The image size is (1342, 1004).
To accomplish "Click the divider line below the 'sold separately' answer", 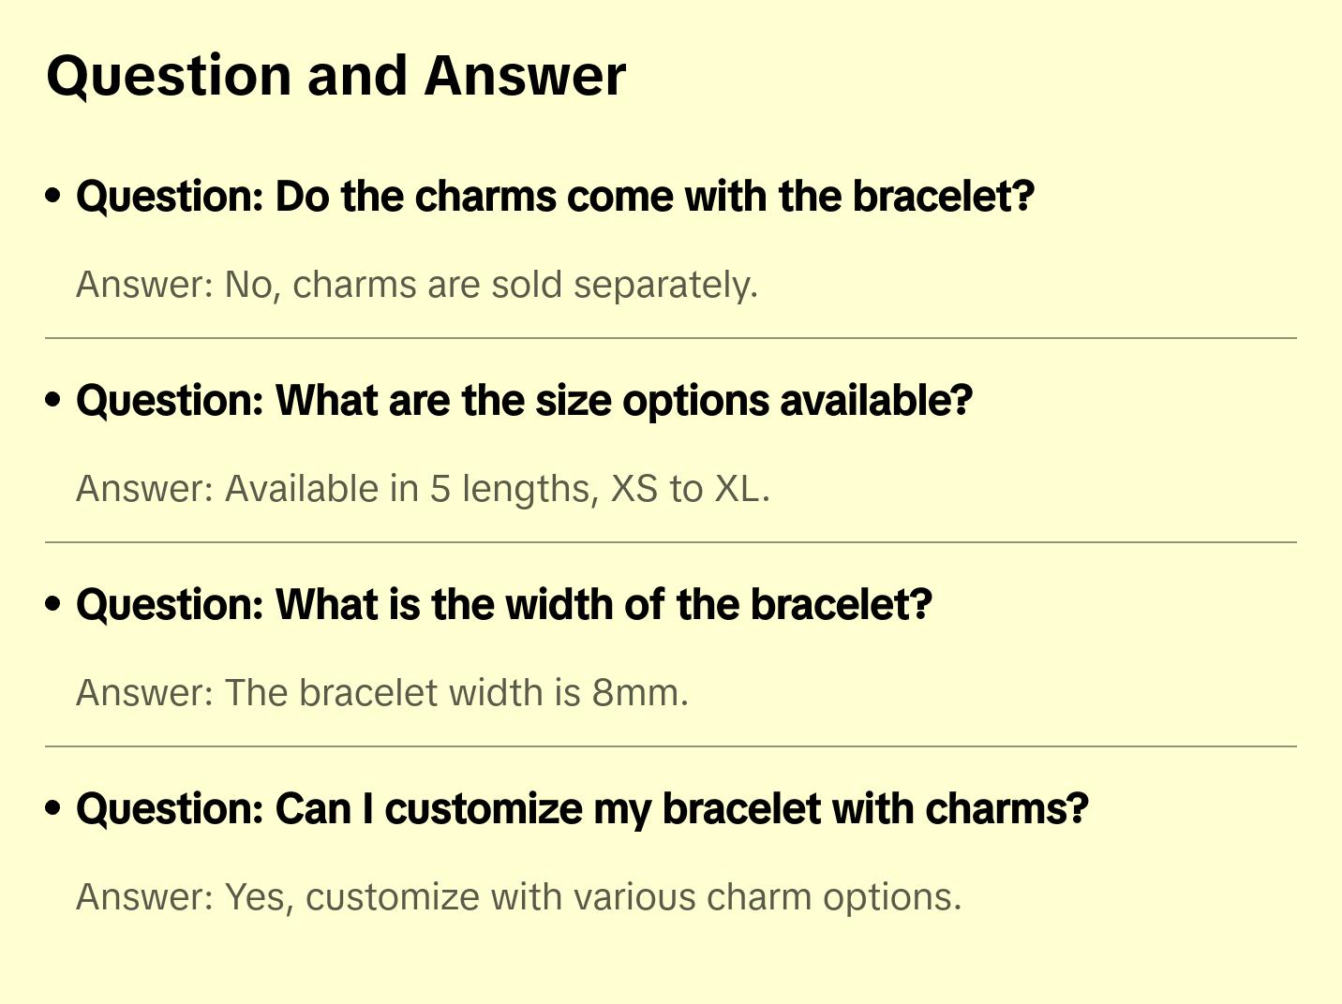I will 671,338.
